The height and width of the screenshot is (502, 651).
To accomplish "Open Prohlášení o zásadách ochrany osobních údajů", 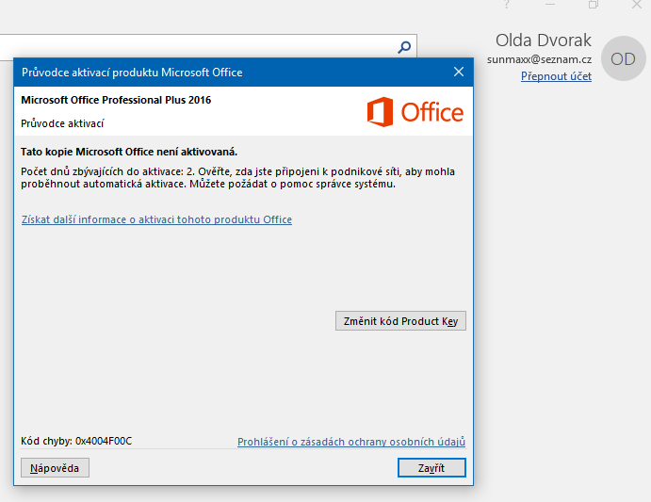I will (x=351, y=442).
